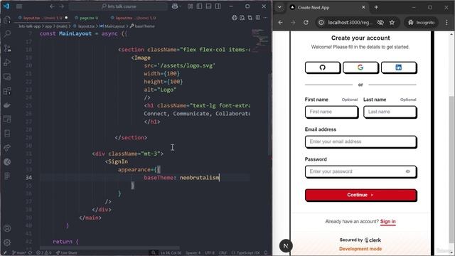455x256 pixels.
Task: Click the 'lets talk course' command center search
Action: coord(119,6)
